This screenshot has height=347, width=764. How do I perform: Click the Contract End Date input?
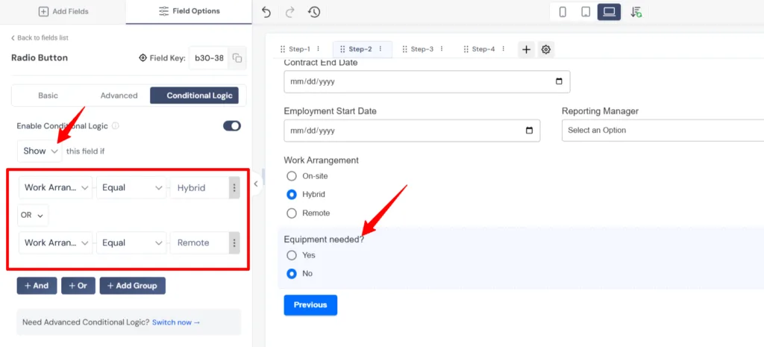[427, 81]
